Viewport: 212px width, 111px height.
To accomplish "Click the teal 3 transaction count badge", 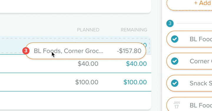I will (x=170, y=23).
